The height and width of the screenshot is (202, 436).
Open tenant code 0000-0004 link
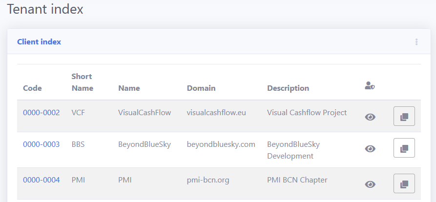pos(42,180)
